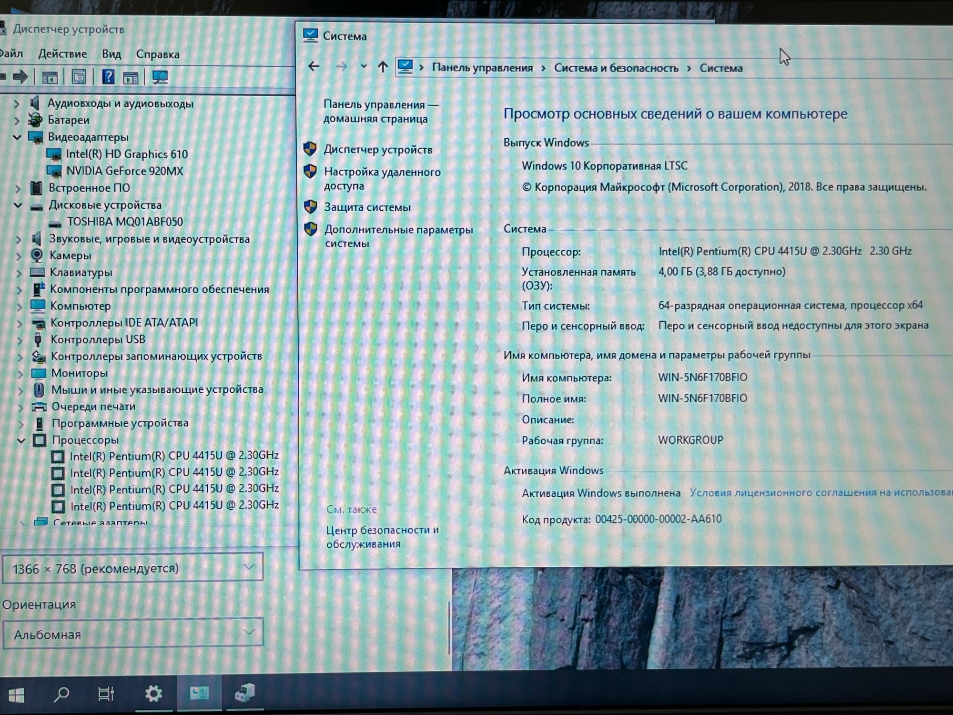The width and height of the screenshot is (953, 715).
Task: Click the Клавиатуры keyboard icon
Action: (x=37, y=273)
